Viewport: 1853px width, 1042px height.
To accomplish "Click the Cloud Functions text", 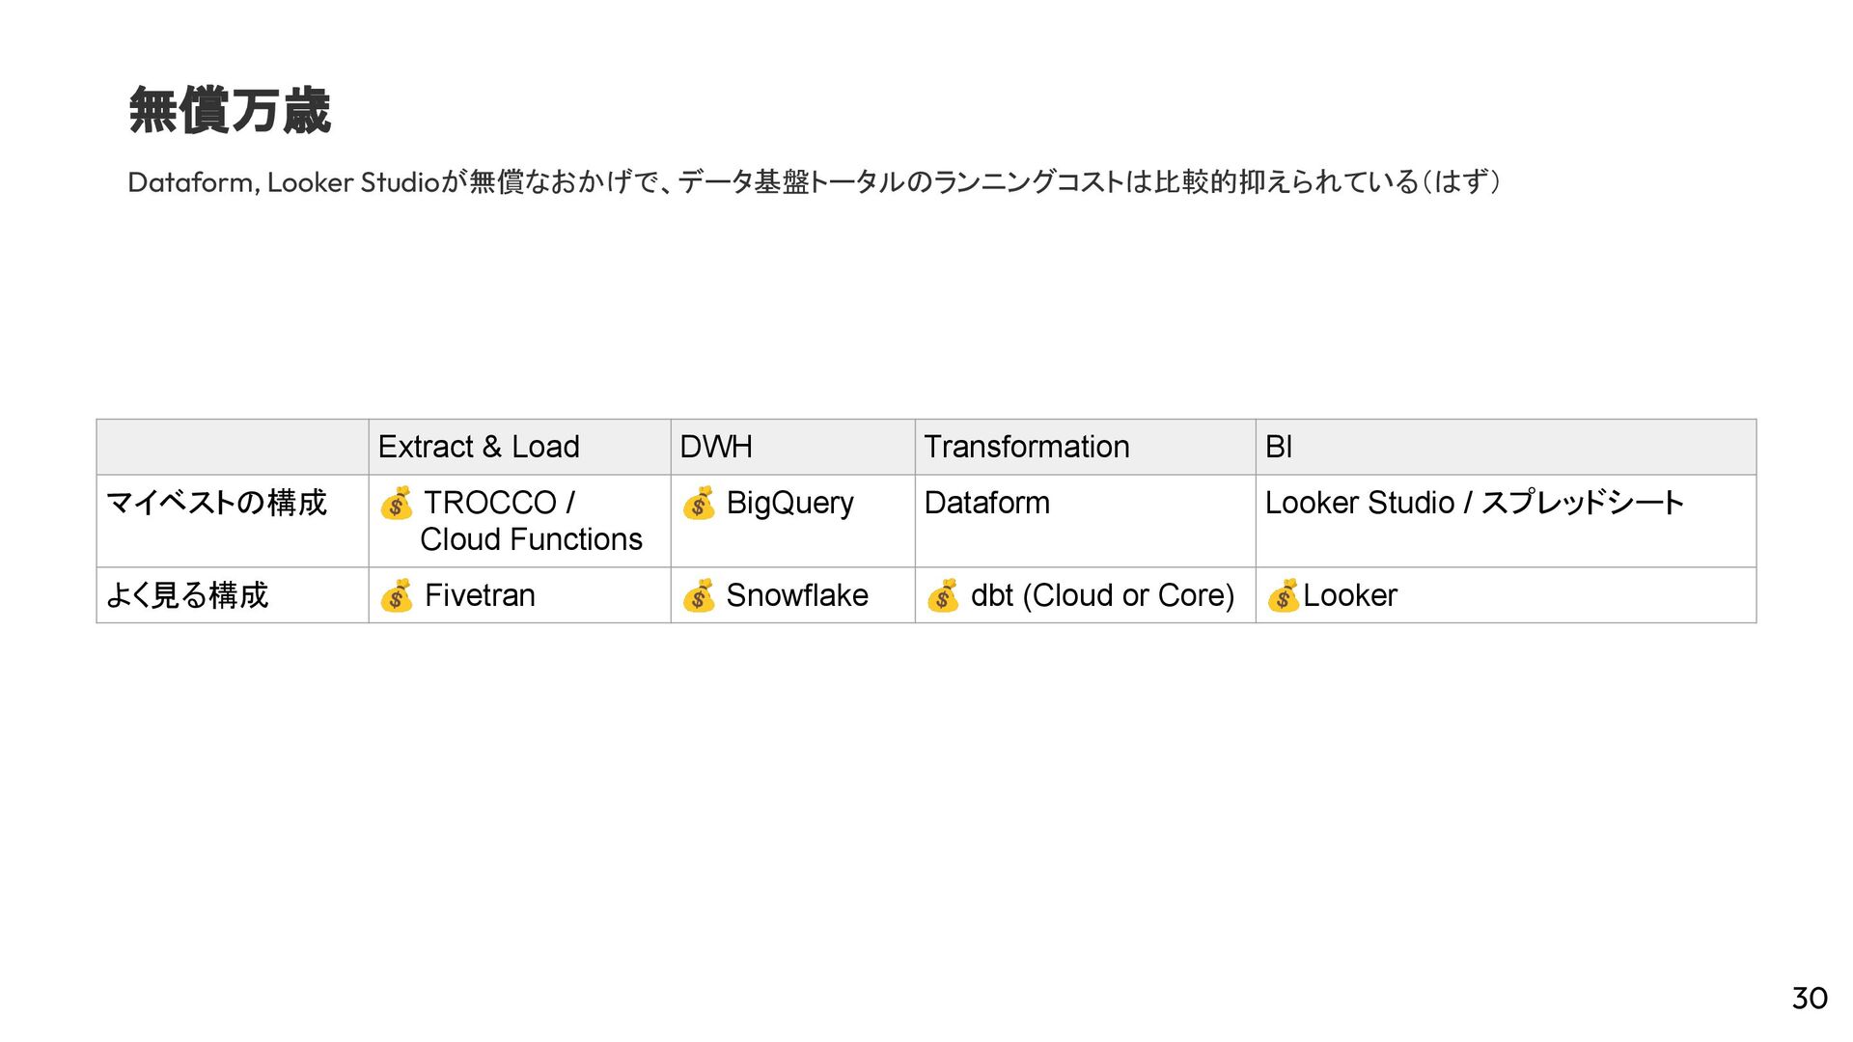I will [x=531, y=539].
